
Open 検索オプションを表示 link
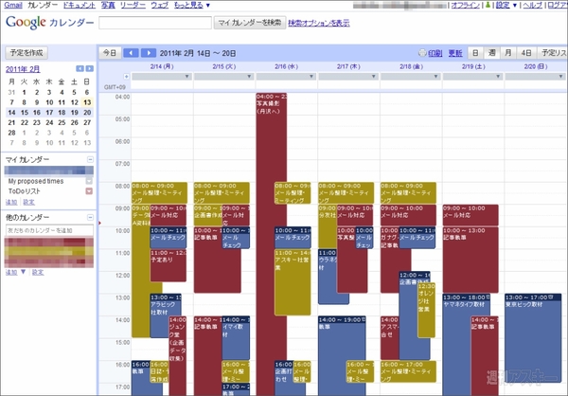pos(319,23)
